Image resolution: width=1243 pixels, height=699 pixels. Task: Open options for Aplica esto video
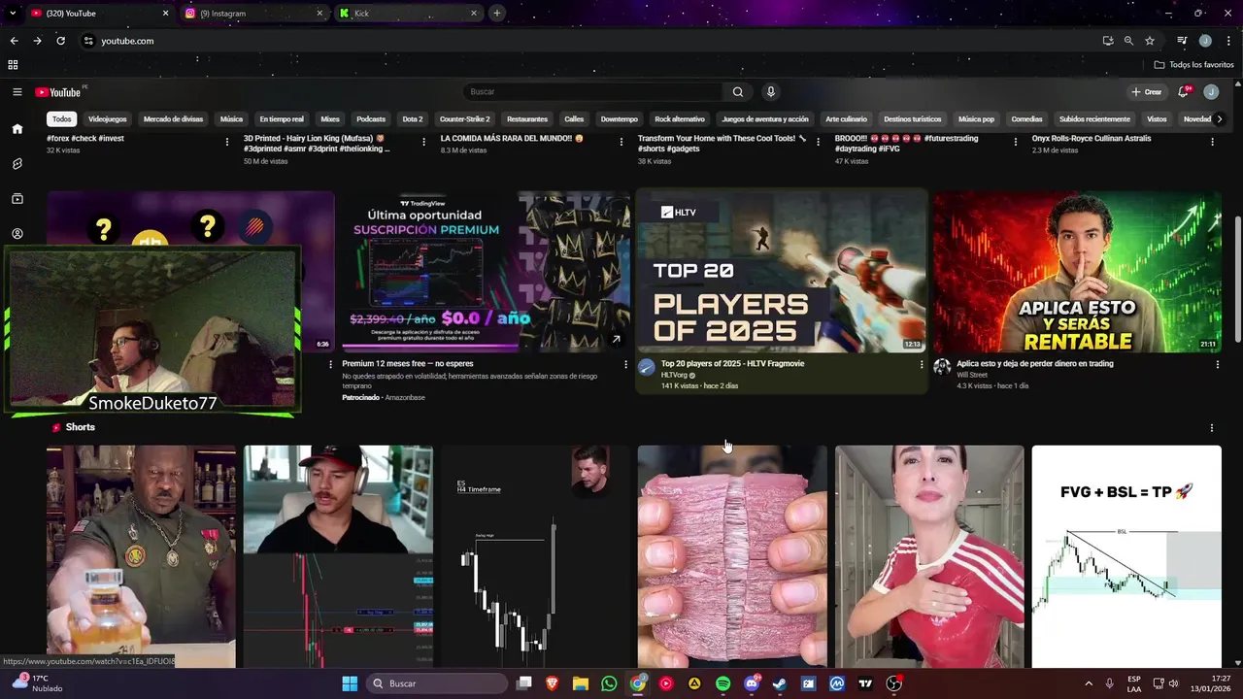pos(1218,365)
